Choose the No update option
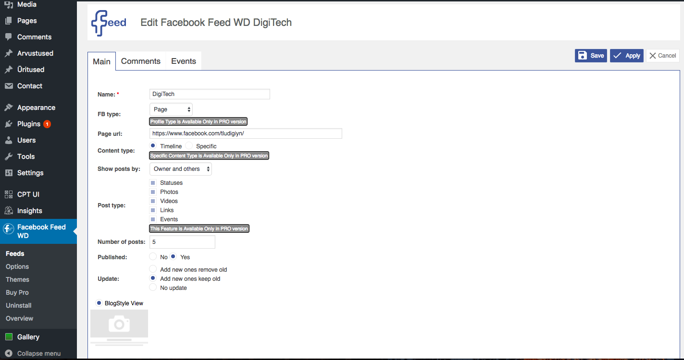The width and height of the screenshot is (684, 360). pos(153,288)
